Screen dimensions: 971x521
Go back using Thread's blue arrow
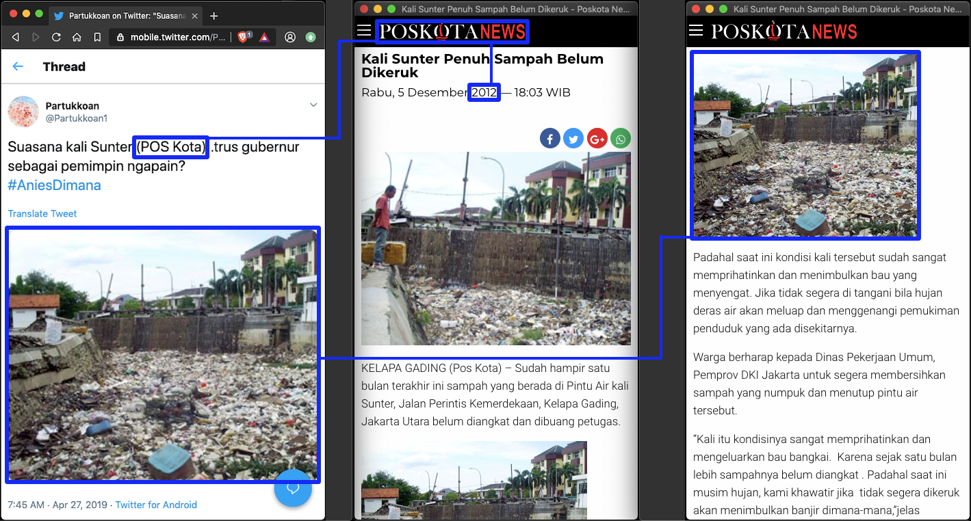tap(18, 66)
